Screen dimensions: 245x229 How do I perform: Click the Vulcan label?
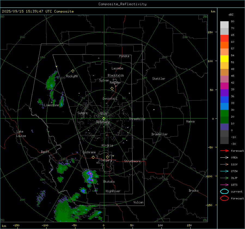tap(138, 202)
